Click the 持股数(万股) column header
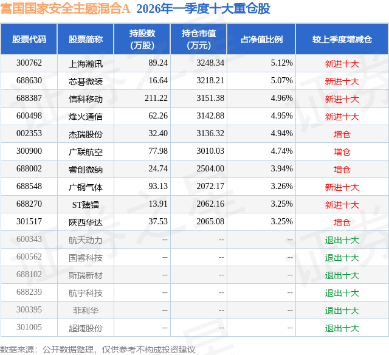Screen dimensions: 389x355 [x=142, y=39]
